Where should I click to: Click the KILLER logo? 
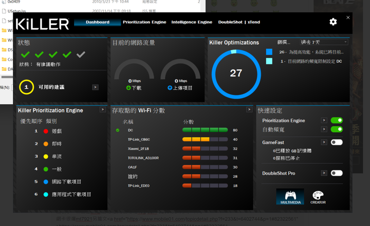[42, 24]
